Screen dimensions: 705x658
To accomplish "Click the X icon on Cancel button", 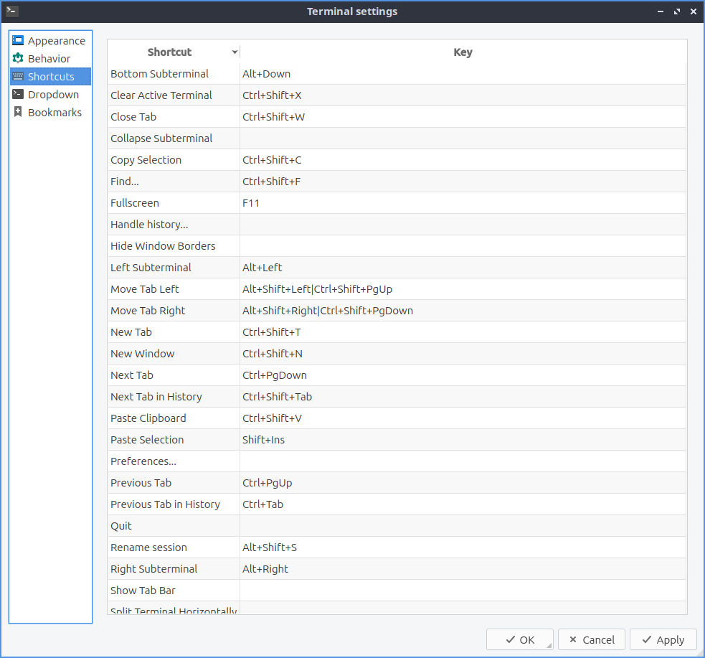I will click(x=572, y=640).
